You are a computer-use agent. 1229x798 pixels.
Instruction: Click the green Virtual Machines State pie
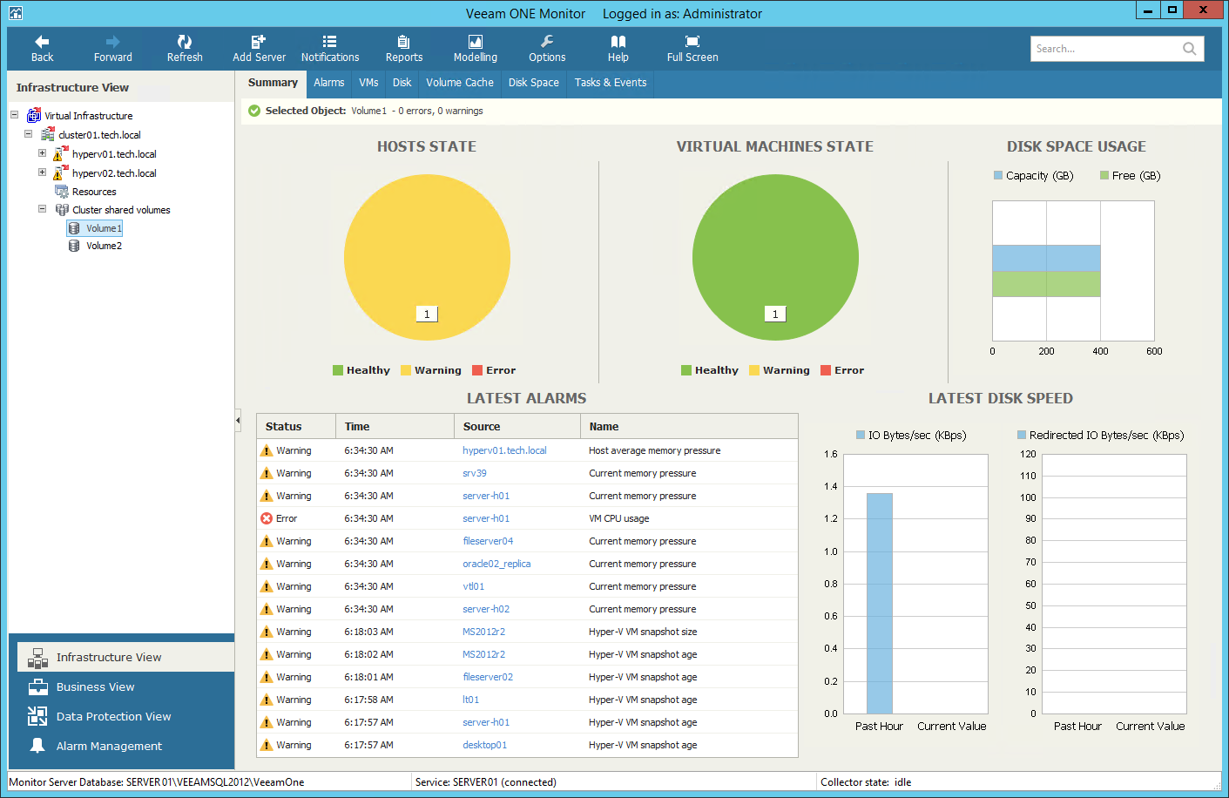point(775,257)
